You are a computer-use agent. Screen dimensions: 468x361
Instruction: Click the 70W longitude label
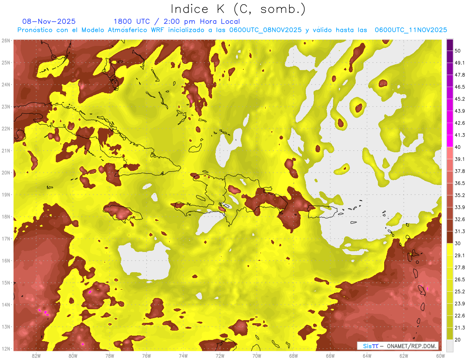[257, 356]
